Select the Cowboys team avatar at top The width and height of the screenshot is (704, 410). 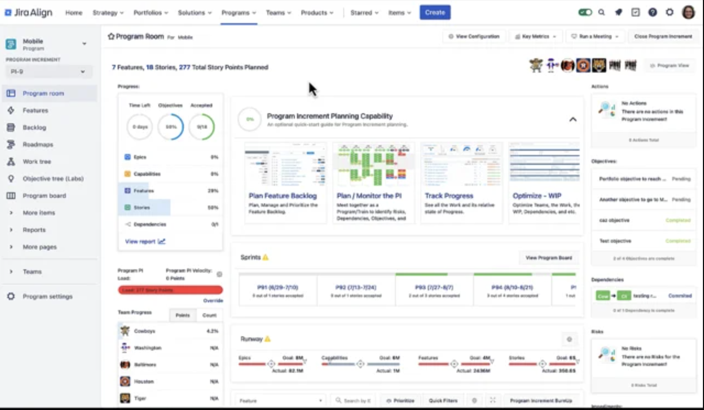(536, 65)
